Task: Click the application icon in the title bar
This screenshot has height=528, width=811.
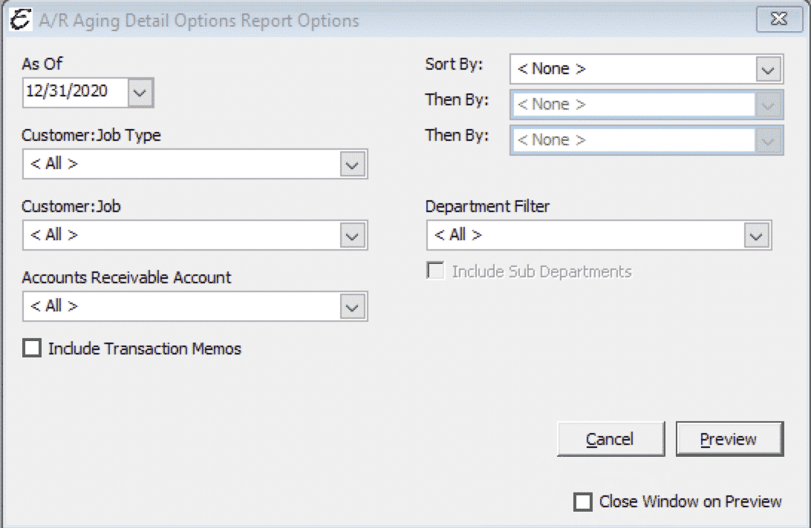Action: 22,20
